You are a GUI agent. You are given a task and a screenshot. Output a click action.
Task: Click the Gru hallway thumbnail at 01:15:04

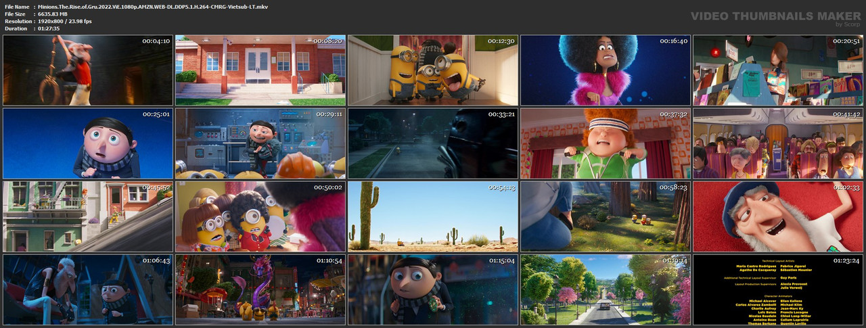coord(433,289)
